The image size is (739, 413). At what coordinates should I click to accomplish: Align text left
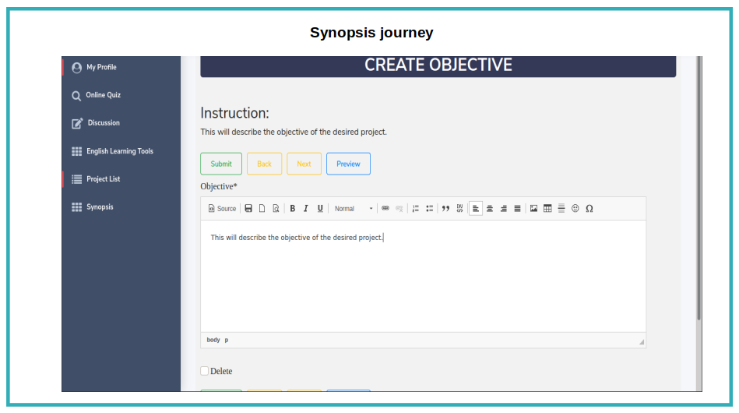point(476,208)
